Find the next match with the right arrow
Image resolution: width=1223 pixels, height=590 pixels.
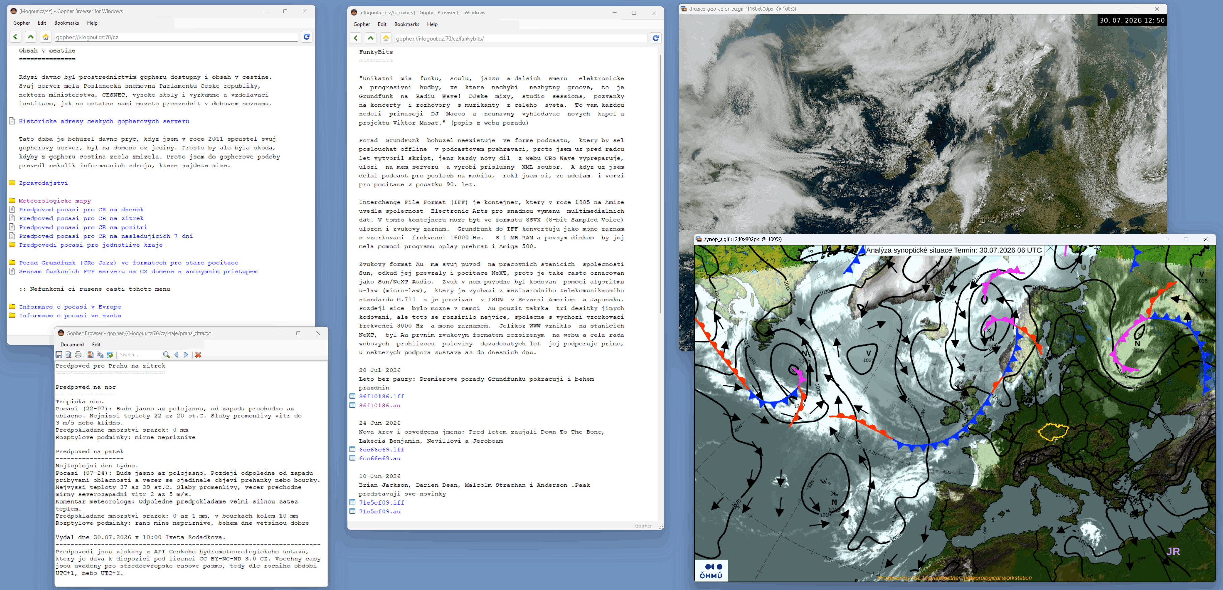coord(186,355)
